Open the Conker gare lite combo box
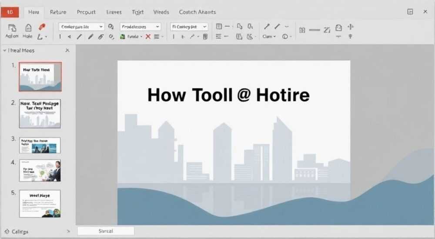 point(82,27)
